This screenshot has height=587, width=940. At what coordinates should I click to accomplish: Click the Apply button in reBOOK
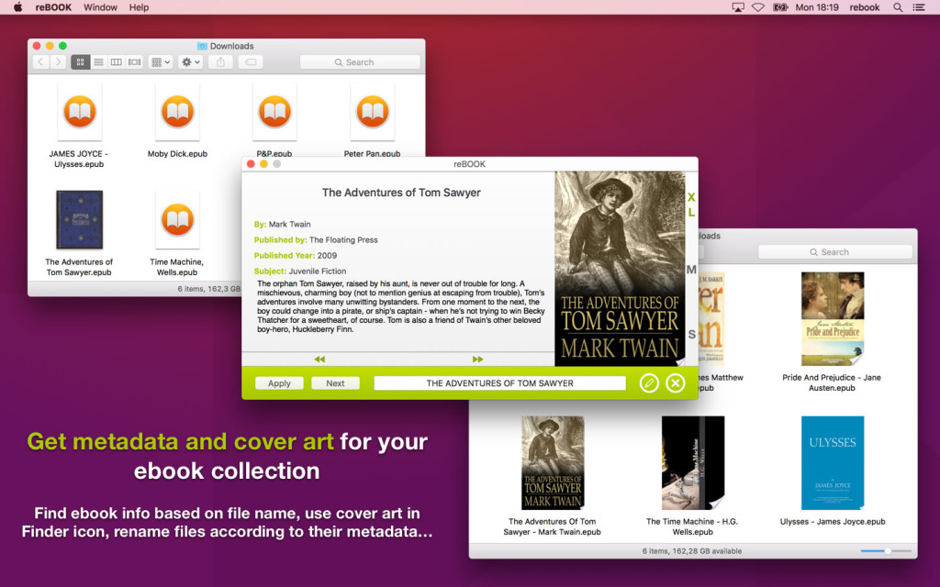279,383
